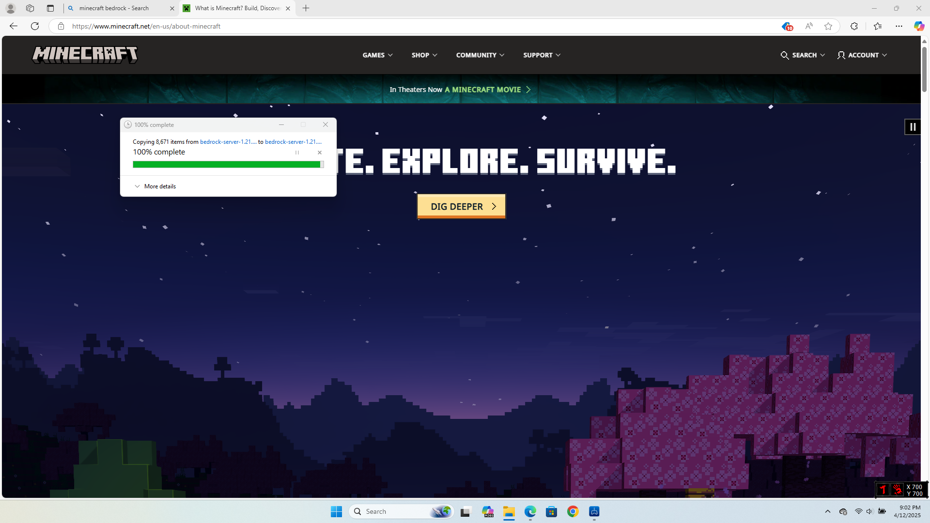
Task: Open Wi-Fi network settings in tray
Action: tap(858, 511)
